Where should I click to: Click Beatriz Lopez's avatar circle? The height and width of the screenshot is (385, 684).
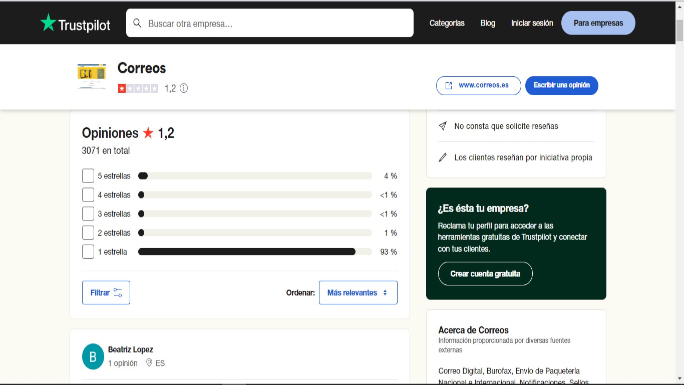93,356
